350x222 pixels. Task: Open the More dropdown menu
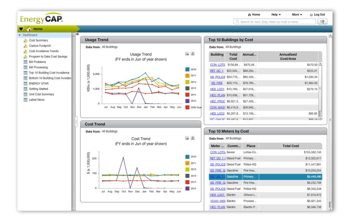[297, 15]
